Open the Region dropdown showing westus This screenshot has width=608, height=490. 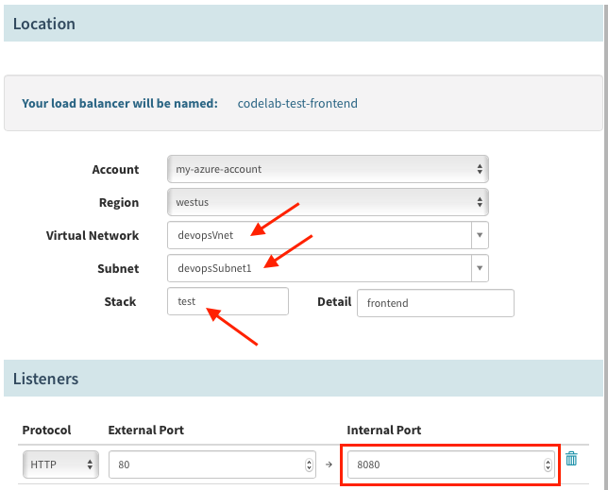[328, 202]
